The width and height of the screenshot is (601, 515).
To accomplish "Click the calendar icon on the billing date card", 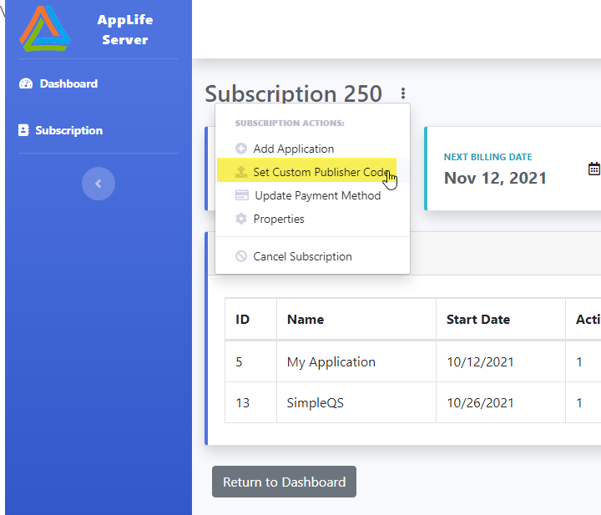I will (x=594, y=169).
